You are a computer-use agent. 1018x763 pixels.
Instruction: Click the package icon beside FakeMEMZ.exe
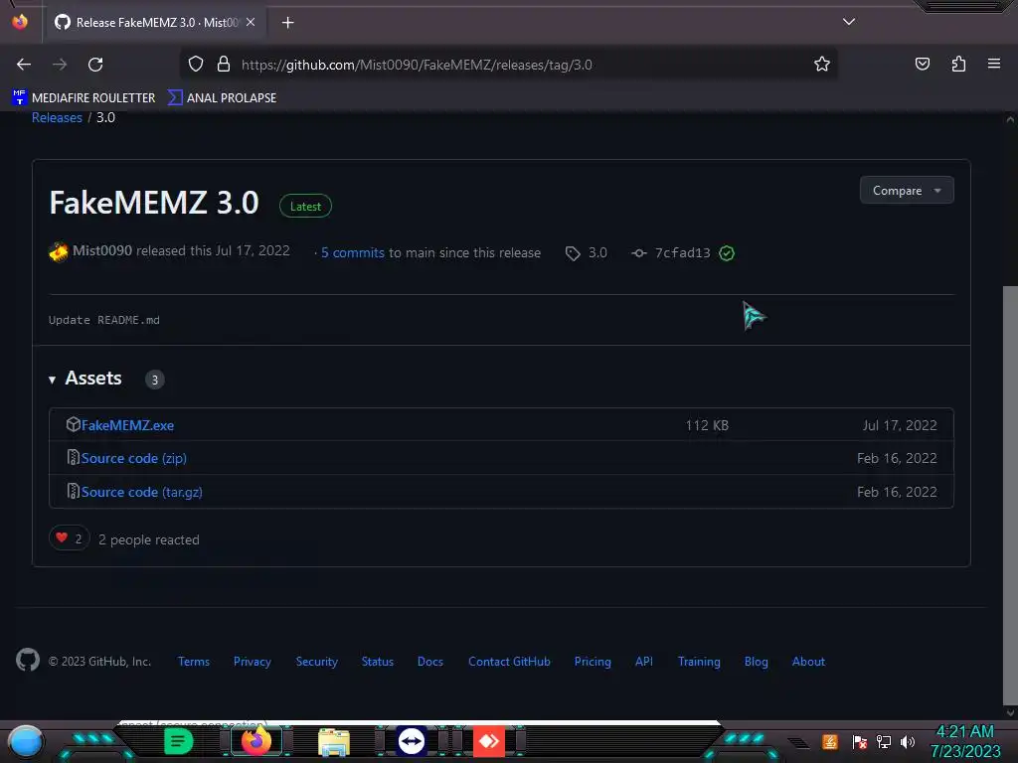pos(73,424)
